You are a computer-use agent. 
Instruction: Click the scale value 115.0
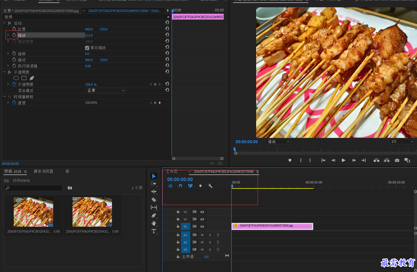tap(89, 35)
